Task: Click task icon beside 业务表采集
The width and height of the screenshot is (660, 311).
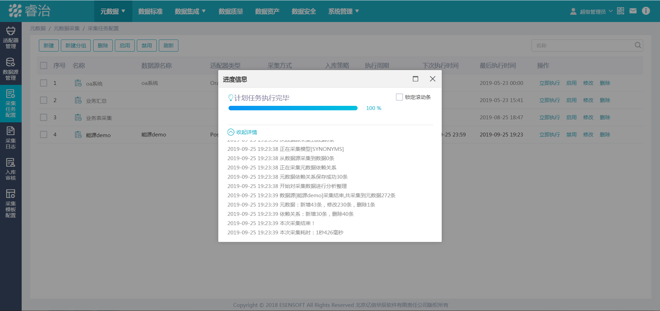Action: coord(78,118)
